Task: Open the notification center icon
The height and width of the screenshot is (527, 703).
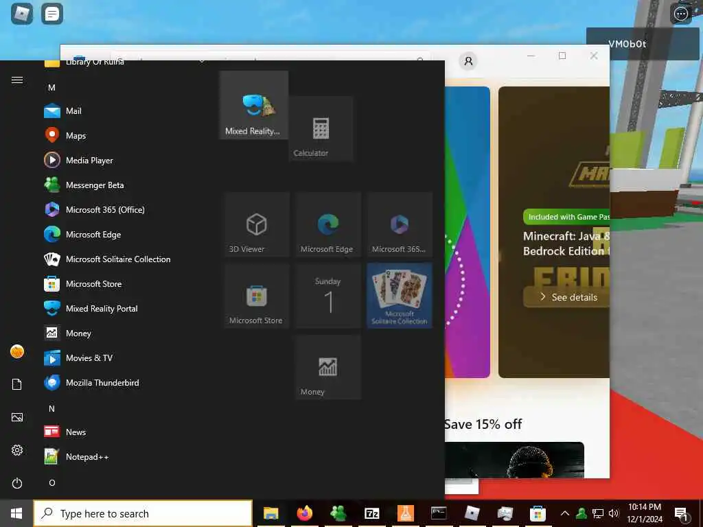Action: click(x=682, y=514)
